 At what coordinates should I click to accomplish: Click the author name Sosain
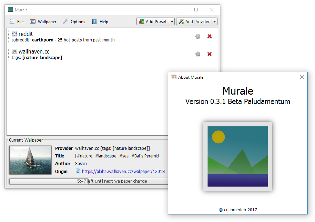[81, 164]
